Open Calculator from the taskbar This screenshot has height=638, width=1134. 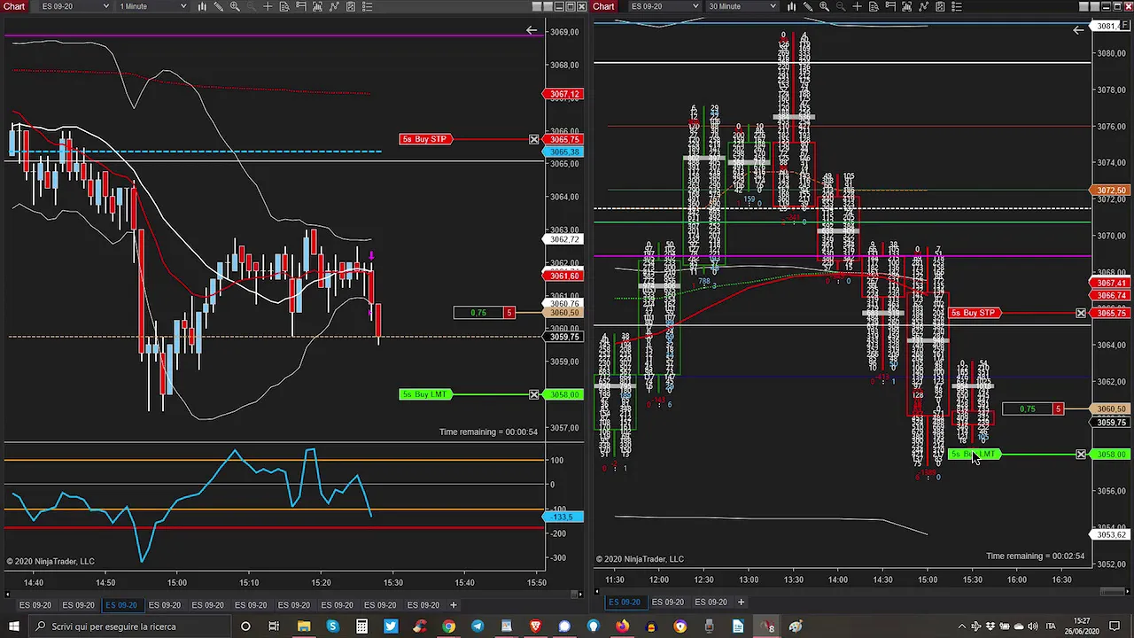click(361, 626)
